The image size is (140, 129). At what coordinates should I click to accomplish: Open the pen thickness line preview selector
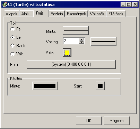pyautogui.click(x=103, y=42)
